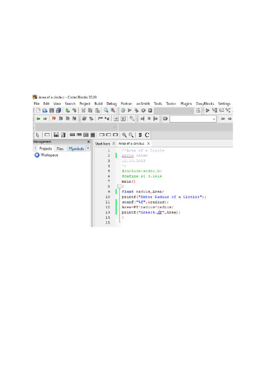Show previous Management tabs with left arrow

click(x=35, y=148)
